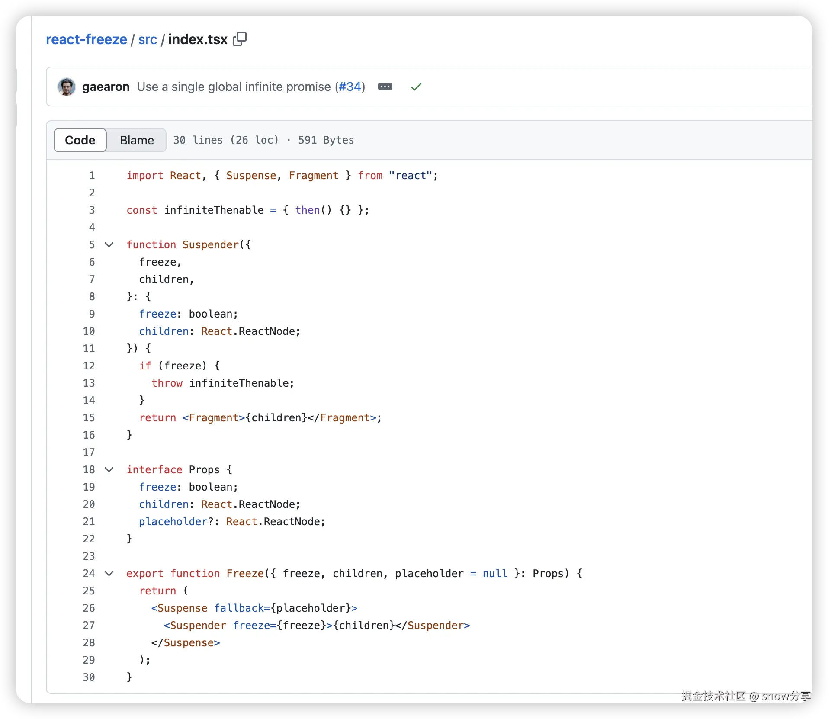Collapse the Suspender function at line 5
This screenshot has width=828, height=719.
pyautogui.click(x=109, y=245)
